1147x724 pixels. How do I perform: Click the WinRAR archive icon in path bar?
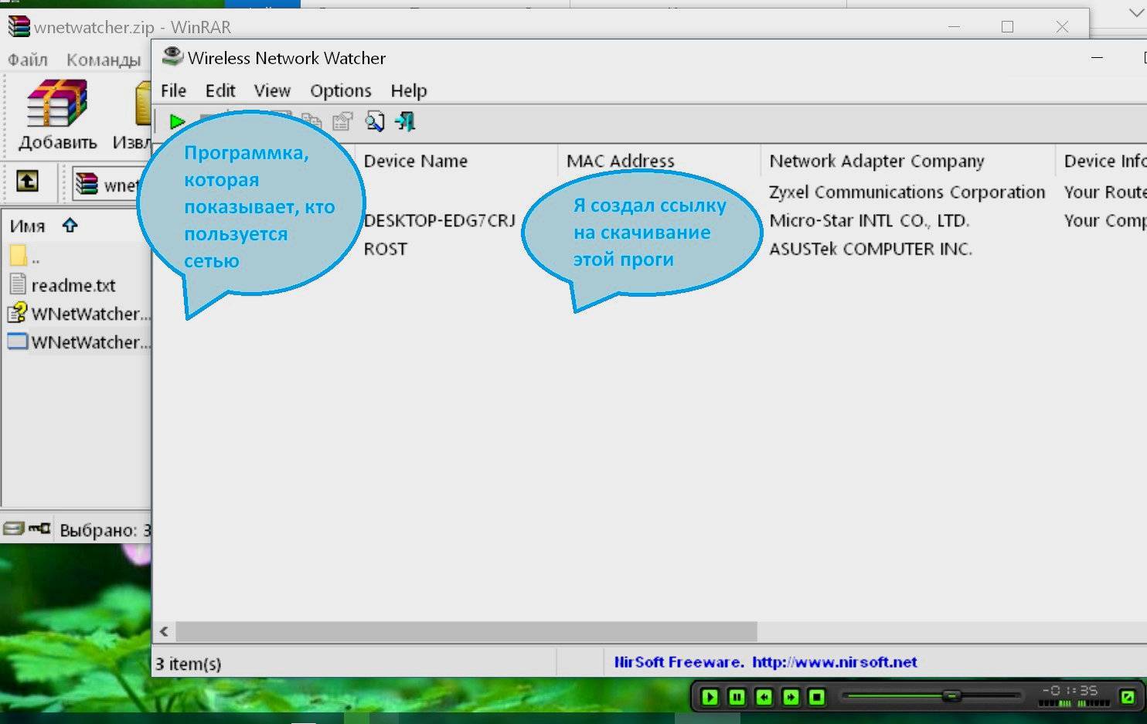tap(87, 184)
